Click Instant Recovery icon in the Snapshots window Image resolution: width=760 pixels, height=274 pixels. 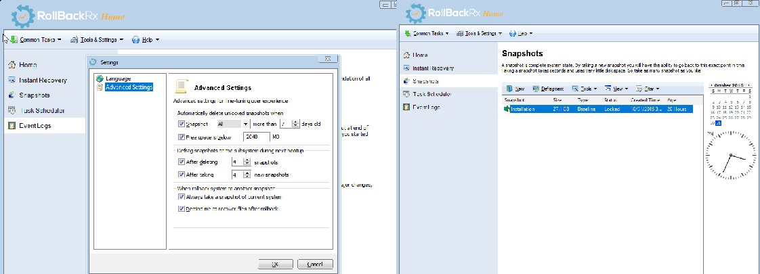(406, 68)
